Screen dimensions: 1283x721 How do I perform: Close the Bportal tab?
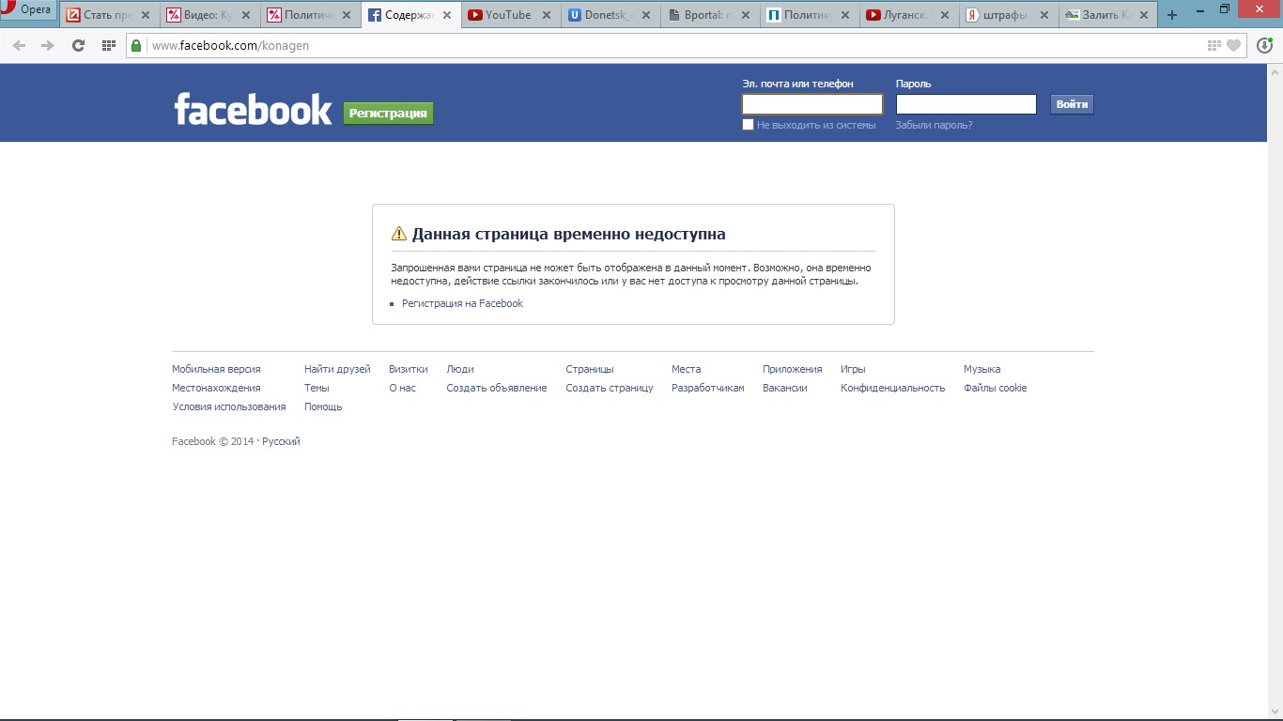(745, 15)
